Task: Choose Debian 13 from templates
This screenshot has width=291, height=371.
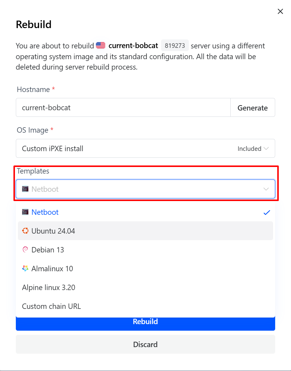Action: (48, 250)
